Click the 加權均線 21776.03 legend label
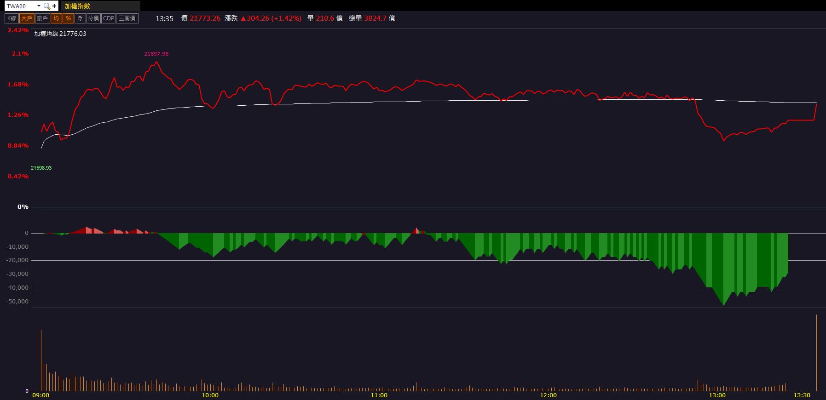Image resolution: width=826 pixels, height=400 pixels. point(60,34)
